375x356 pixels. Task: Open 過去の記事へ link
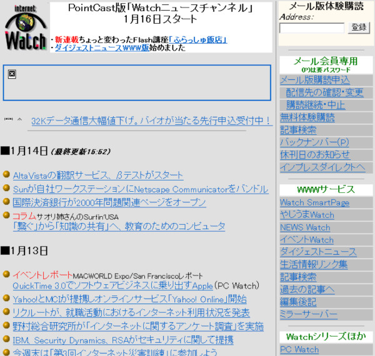pos(307,290)
